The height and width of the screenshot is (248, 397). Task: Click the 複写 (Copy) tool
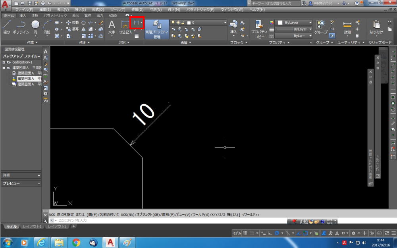coord(72,29)
